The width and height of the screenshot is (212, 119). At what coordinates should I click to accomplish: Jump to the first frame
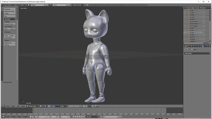(x=73, y=117)
